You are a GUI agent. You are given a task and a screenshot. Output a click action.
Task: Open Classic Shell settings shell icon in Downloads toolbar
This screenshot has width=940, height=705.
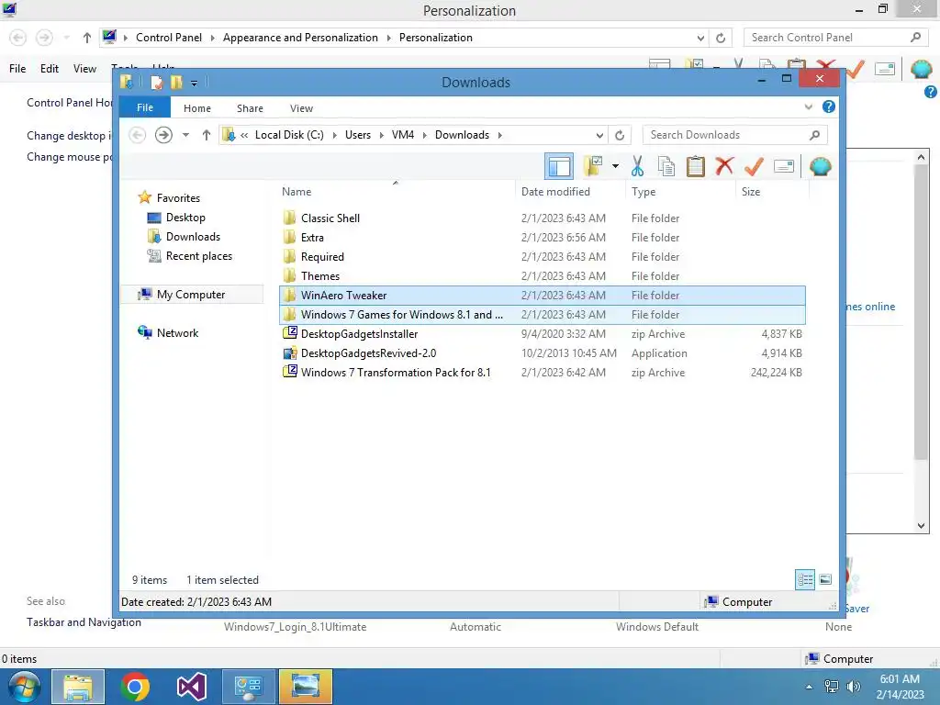tap(820, 166)
